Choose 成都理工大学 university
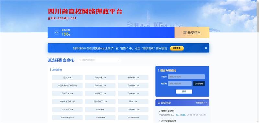Viewport: 259px width, 123px height. (100, 93)
